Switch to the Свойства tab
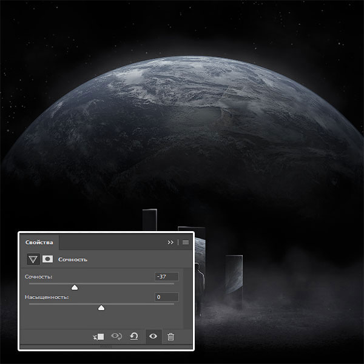Image resolution: width=364 pixels, height=364 pixels. (39, 242)
